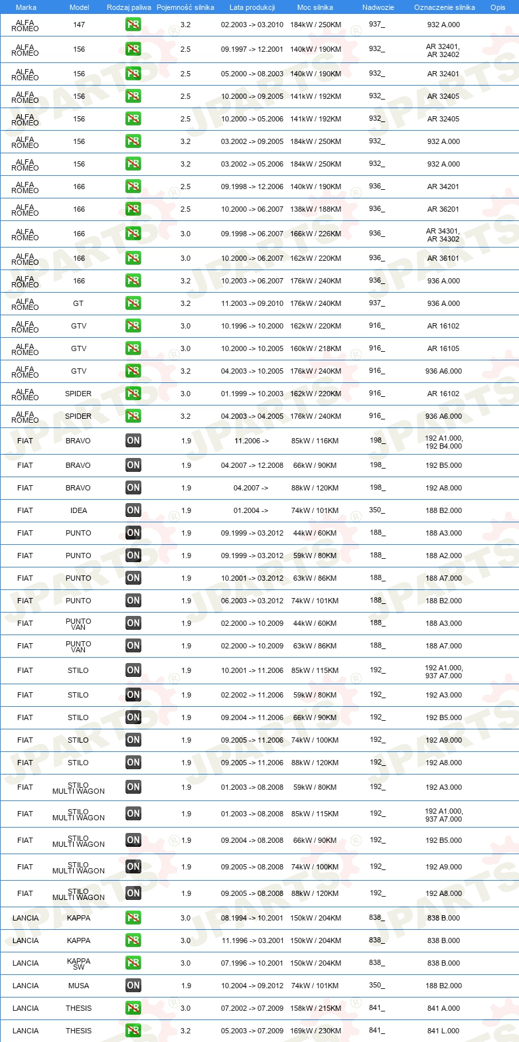Click the Opis column header
The width and height of the screenshot is (519, 1042).
tap(498, 7)
